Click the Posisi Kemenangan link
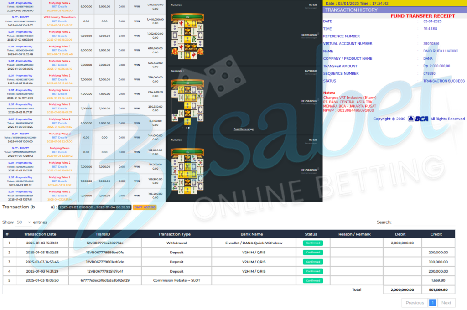The image size is (467, 310). [x=244, y=129]
